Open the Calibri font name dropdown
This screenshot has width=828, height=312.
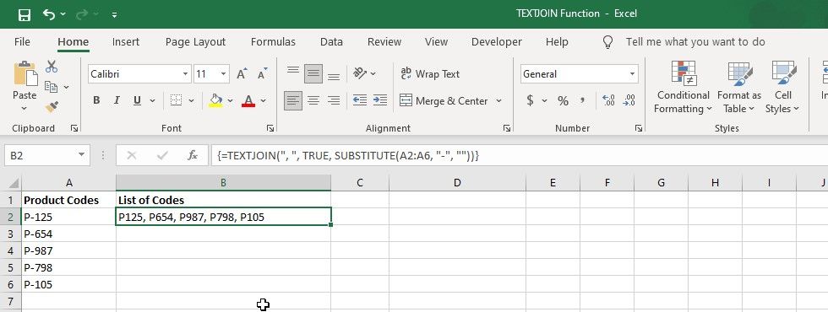pyautogui.click(x=185, y=74)
